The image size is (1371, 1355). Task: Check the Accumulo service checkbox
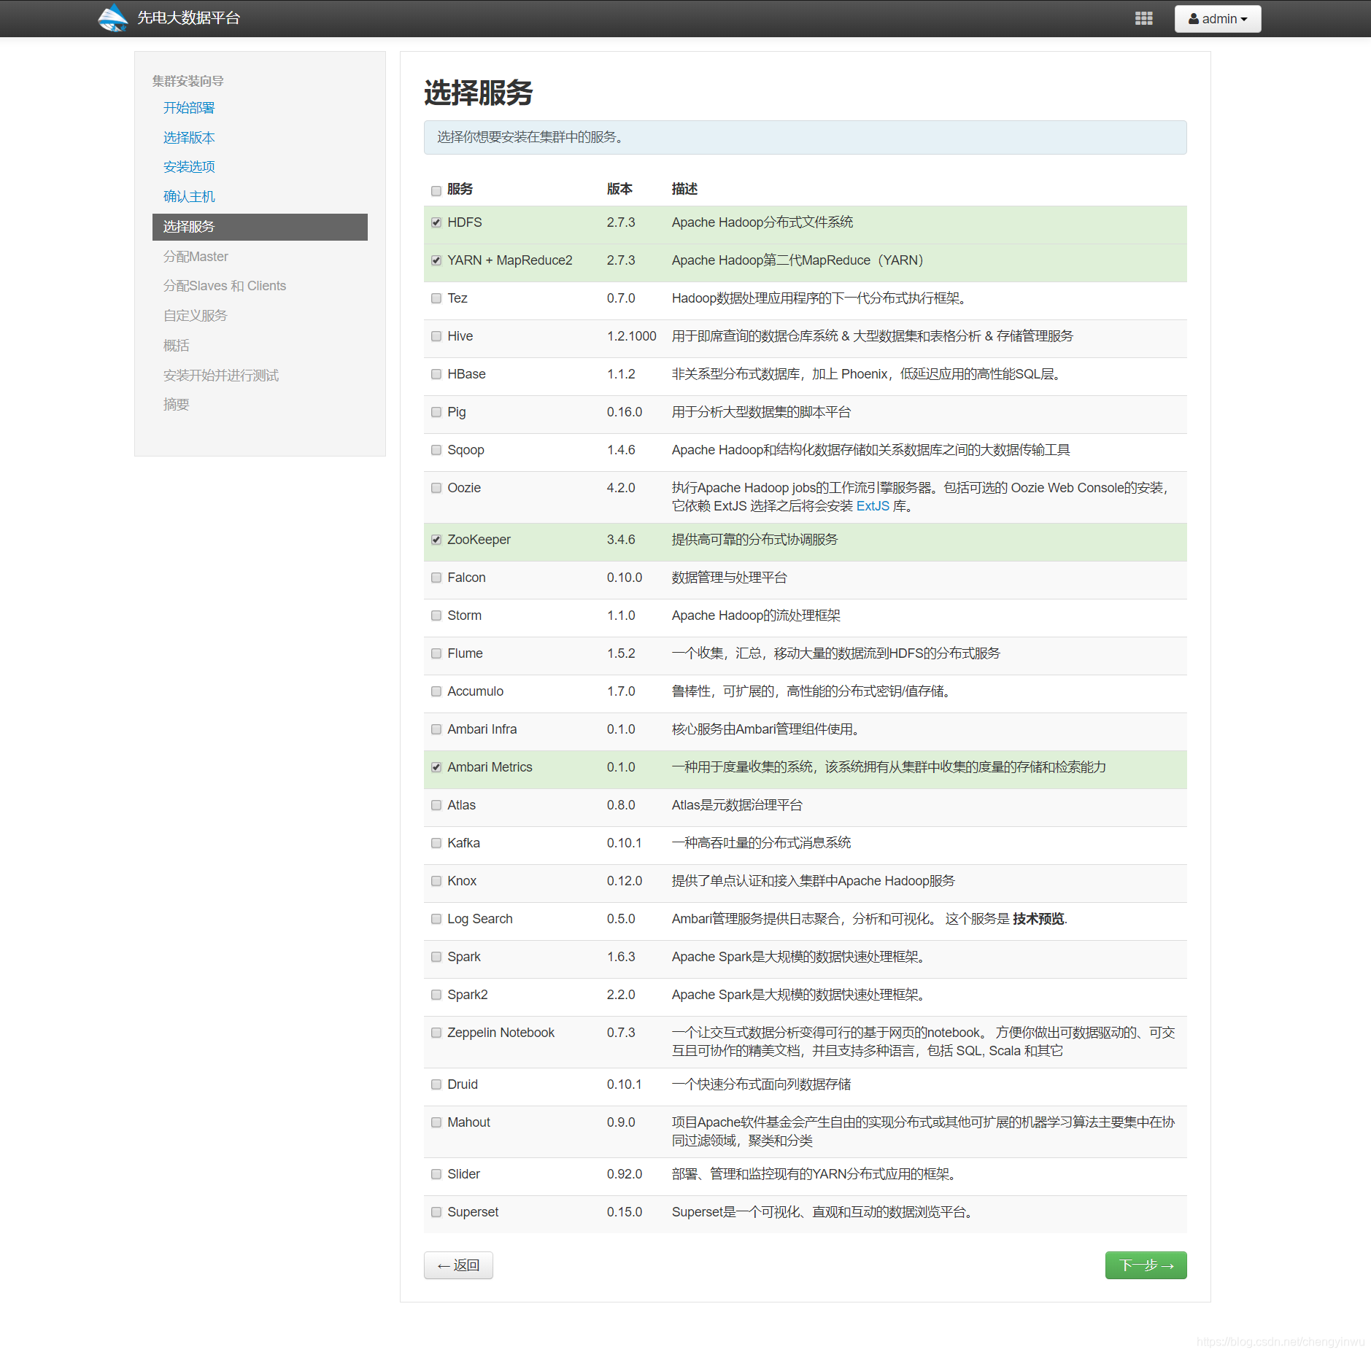pyautogui.click(x=436, y=691)
